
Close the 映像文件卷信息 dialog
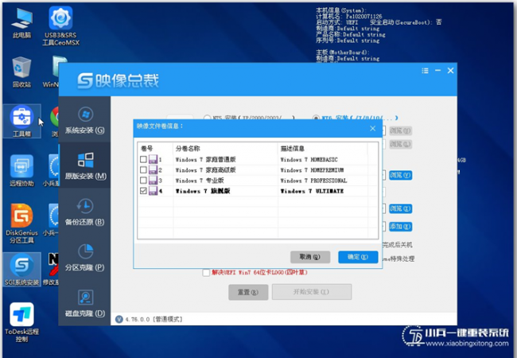pos(372,128)
